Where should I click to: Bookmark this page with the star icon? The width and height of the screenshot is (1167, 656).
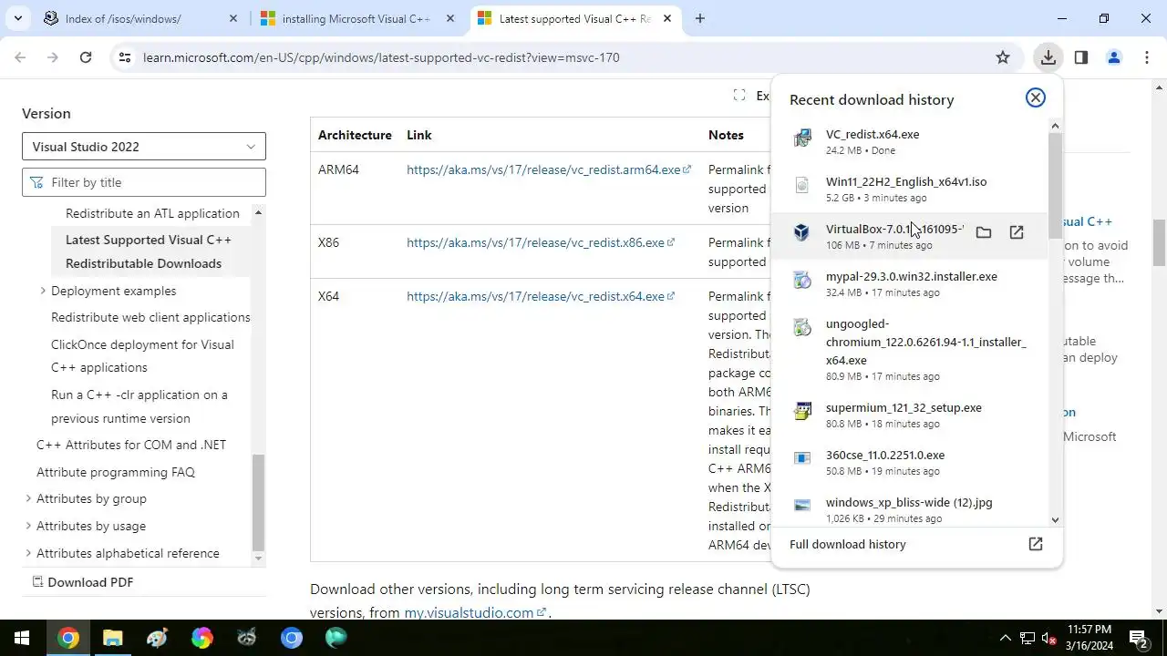(x=1003, y=57)
